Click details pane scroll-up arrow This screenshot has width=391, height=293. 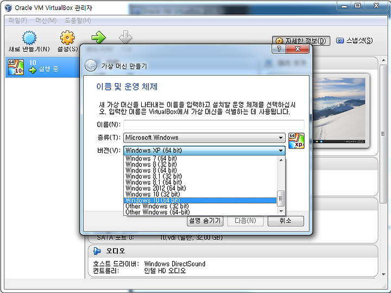click(383, 60)
